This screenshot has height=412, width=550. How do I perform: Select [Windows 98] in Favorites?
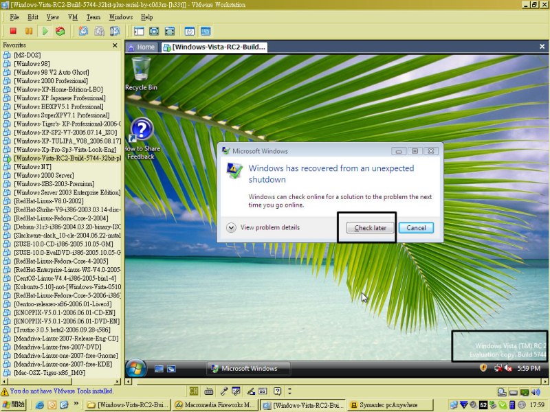[32, 64]
